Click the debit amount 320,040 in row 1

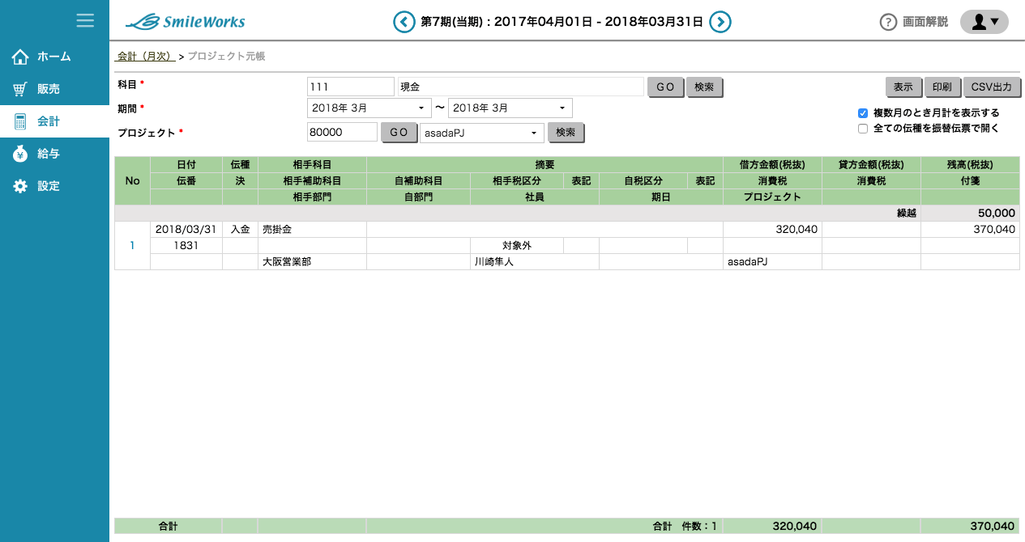point(772,230)
